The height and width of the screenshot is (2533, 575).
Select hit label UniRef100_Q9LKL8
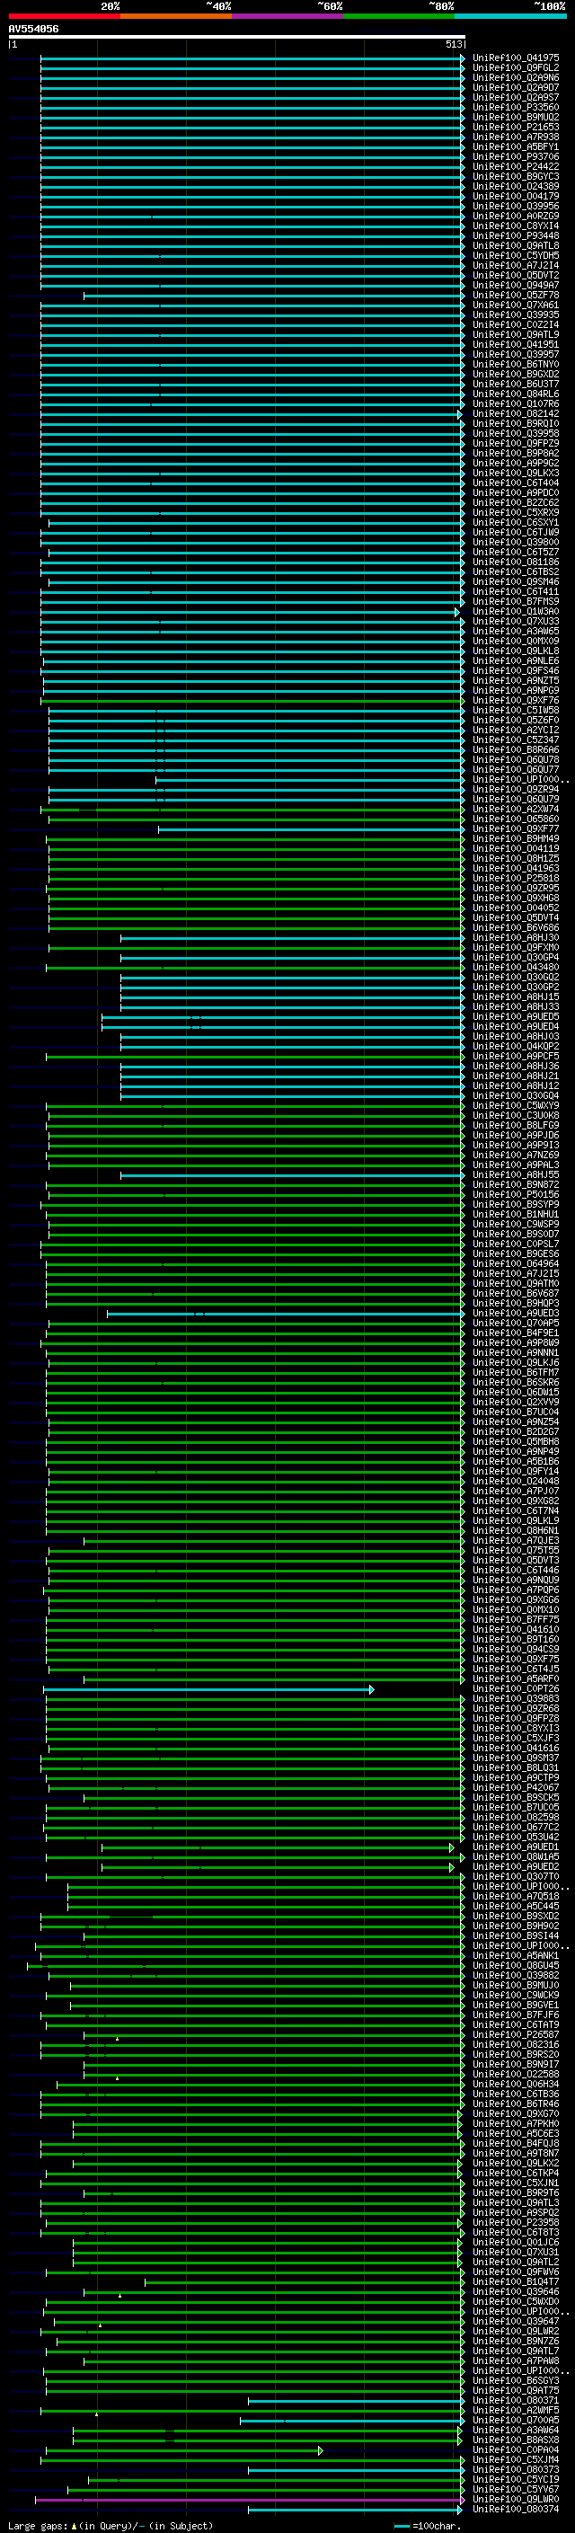(x=515, y=651)
